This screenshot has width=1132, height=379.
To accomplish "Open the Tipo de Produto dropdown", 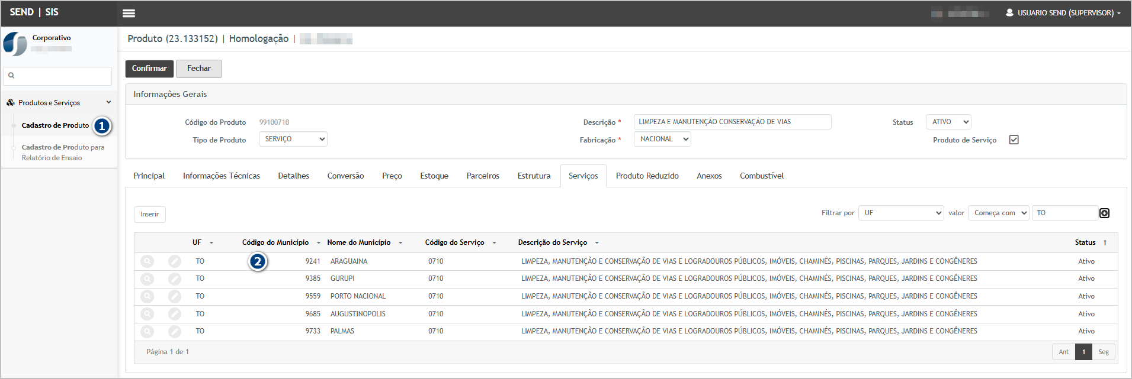I will click(x=293, y=140).
